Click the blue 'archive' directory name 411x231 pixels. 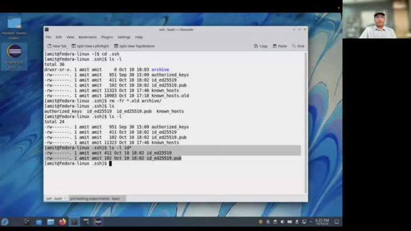(x=160, y=70)
